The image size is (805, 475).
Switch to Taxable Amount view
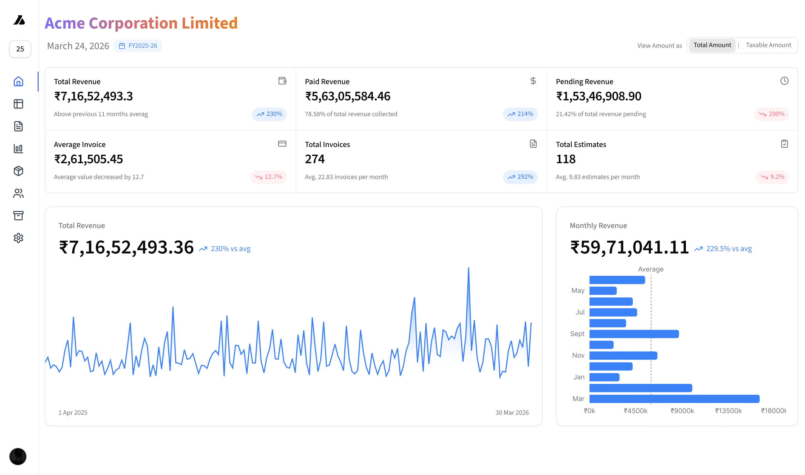pyautogui.click(x=768, y=45)
